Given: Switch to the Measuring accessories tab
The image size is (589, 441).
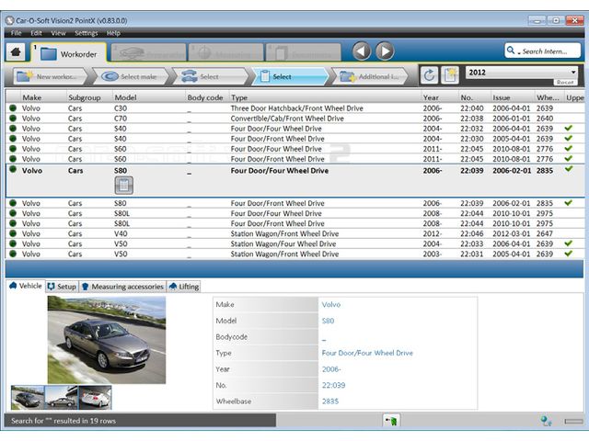Looking at the screenshot, I should [x=122, y=287].
